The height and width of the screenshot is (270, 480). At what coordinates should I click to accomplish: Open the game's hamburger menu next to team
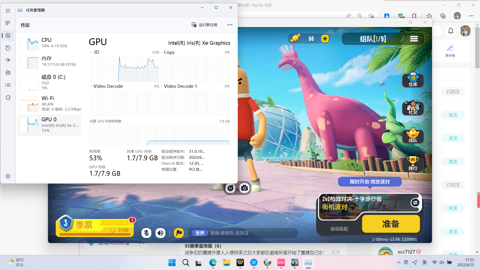pyautogui.click(x=414, y=39)
